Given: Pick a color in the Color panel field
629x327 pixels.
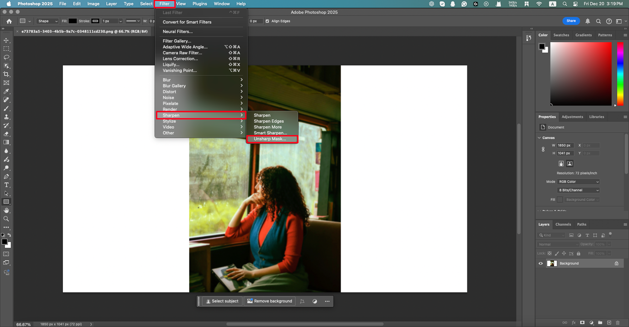Looking at the screenshot, I should (581, 73).
